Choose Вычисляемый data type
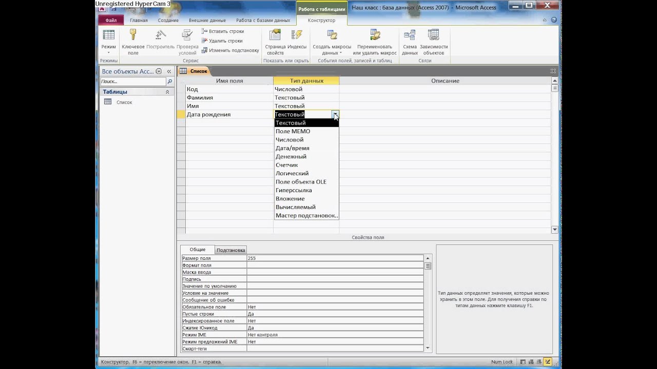657x369 pixels. tap(306, 207)
